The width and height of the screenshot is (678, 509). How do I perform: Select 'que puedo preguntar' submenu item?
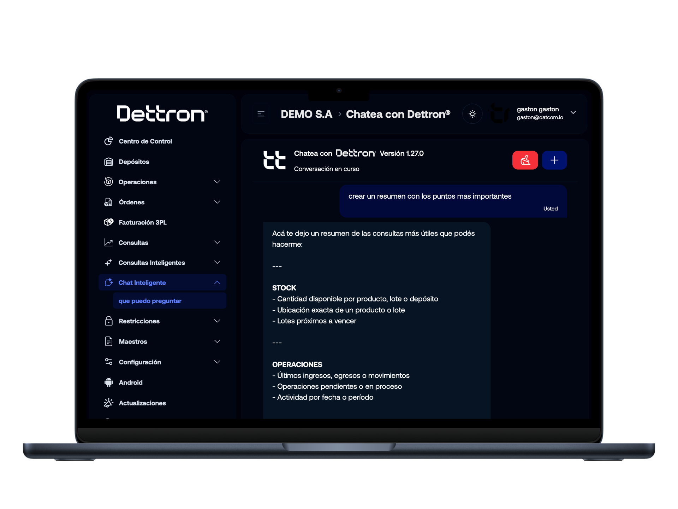(x=169, y=301)
